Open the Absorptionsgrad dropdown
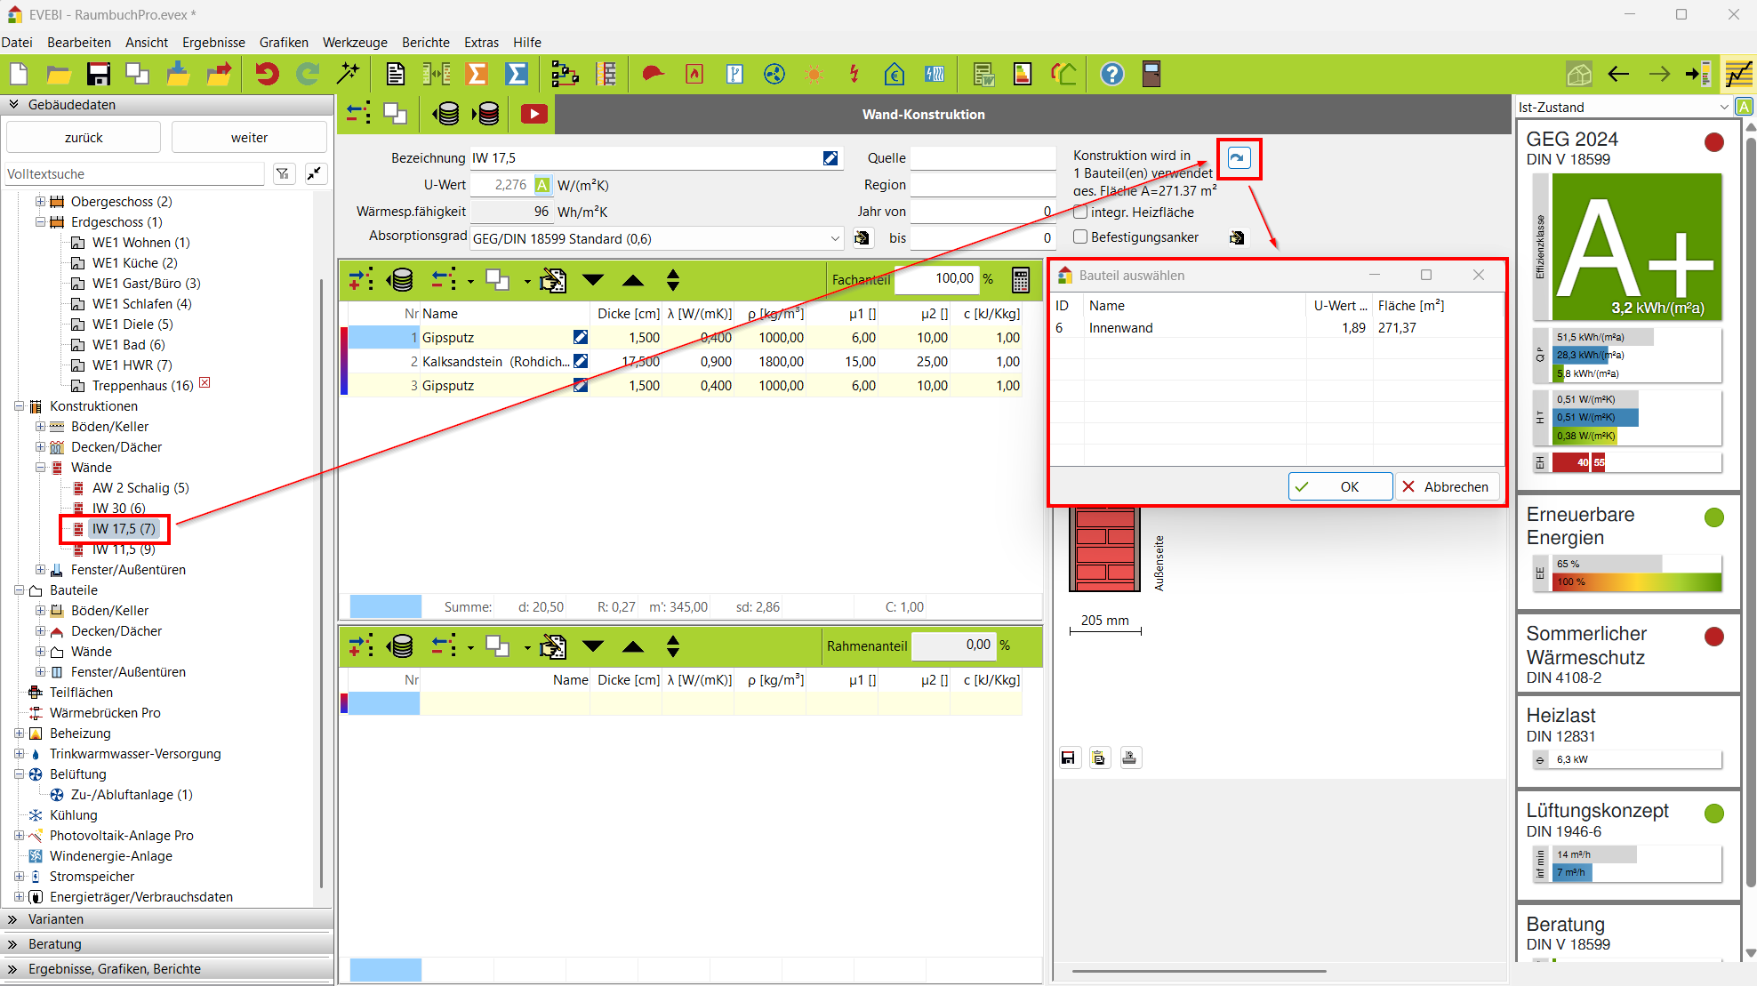 point(835,238)
